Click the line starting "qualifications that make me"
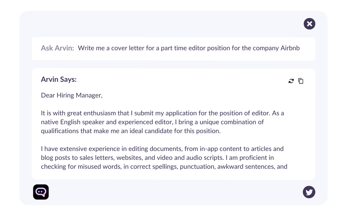 [130, 131]
